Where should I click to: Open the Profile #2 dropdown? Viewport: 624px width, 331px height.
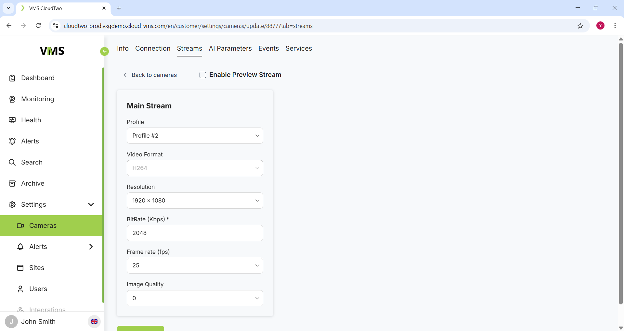[195, 136]
